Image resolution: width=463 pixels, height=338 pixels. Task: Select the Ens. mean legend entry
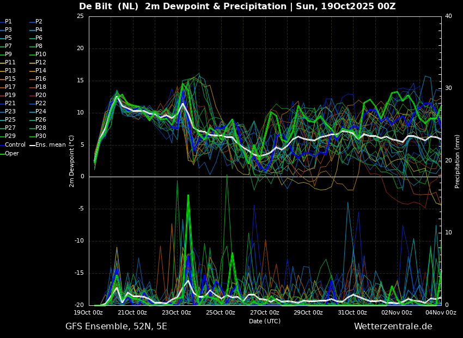coord(47,145)
